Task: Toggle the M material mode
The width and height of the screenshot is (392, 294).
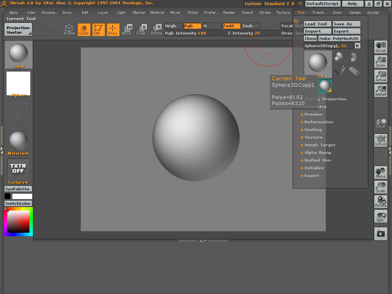Action: (211, 26)
